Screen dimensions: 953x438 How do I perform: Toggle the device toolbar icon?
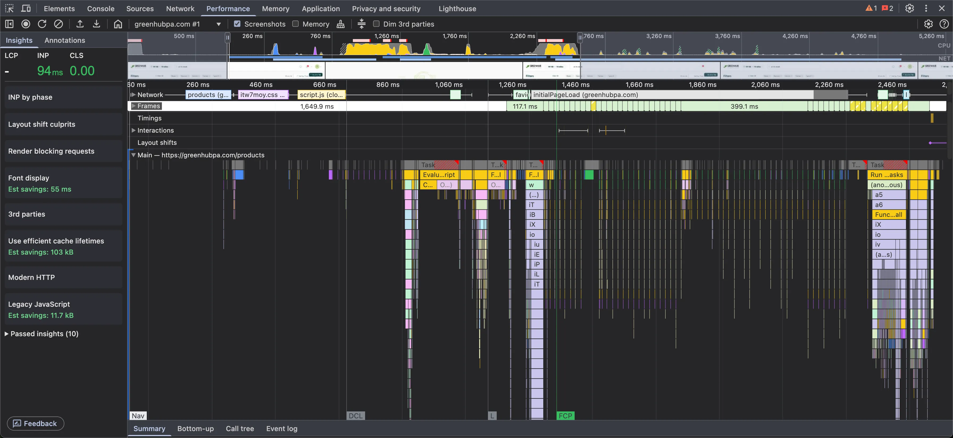pyautogui.click(x=26, y=8)
